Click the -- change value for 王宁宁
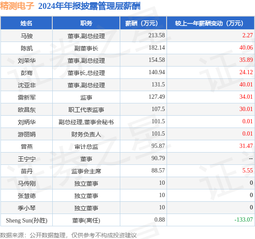 (251, 158)
